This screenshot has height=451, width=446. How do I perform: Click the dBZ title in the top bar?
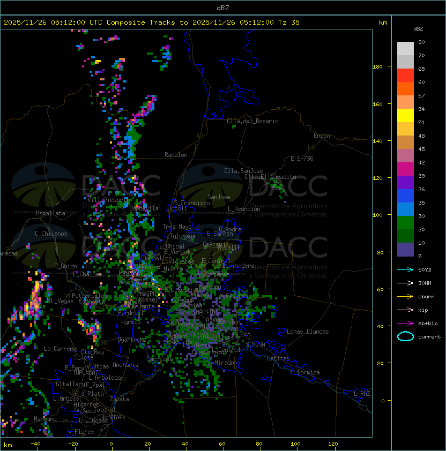pos(223,7)
